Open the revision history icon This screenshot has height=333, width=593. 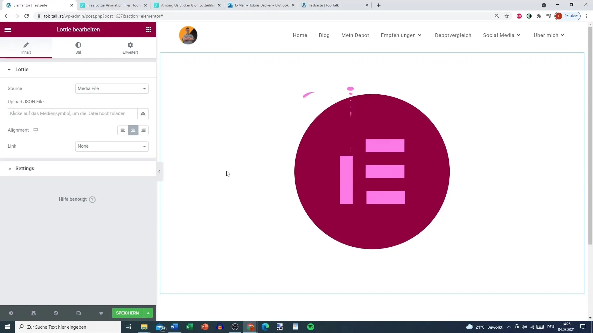point(56,313)
